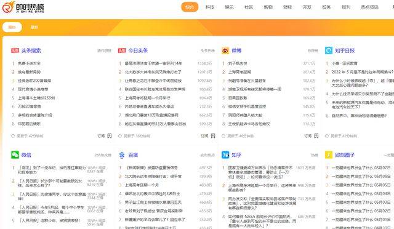The width and height of the screenshot is (394, 229).
Task: Refresh the 头条搜索 list via circular arrow
Action: pos(13,136)
